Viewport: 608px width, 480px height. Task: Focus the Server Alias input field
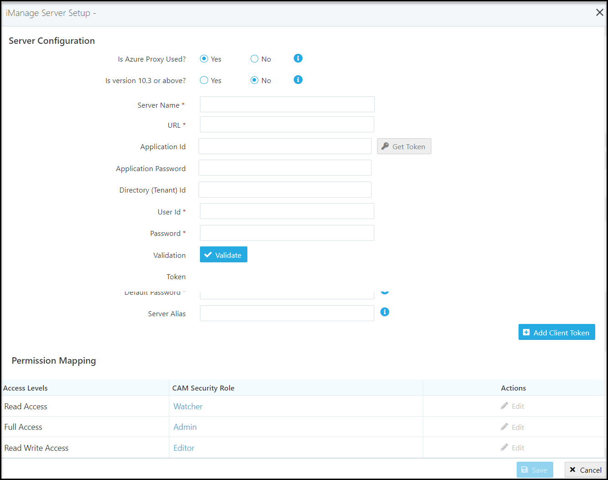pyautogui.click(x=287, y=313)
